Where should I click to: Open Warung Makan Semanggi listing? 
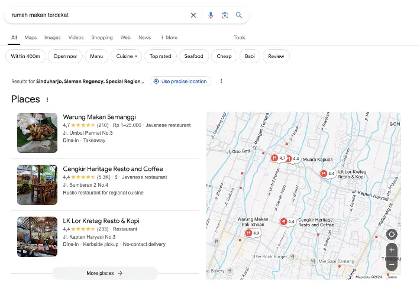pyautogui.click(x=99, y=117)
